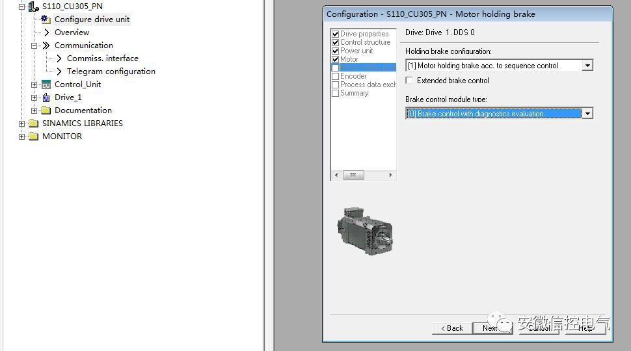
Task: Click the Drive properties step label
Action: [x=364, y=34]
